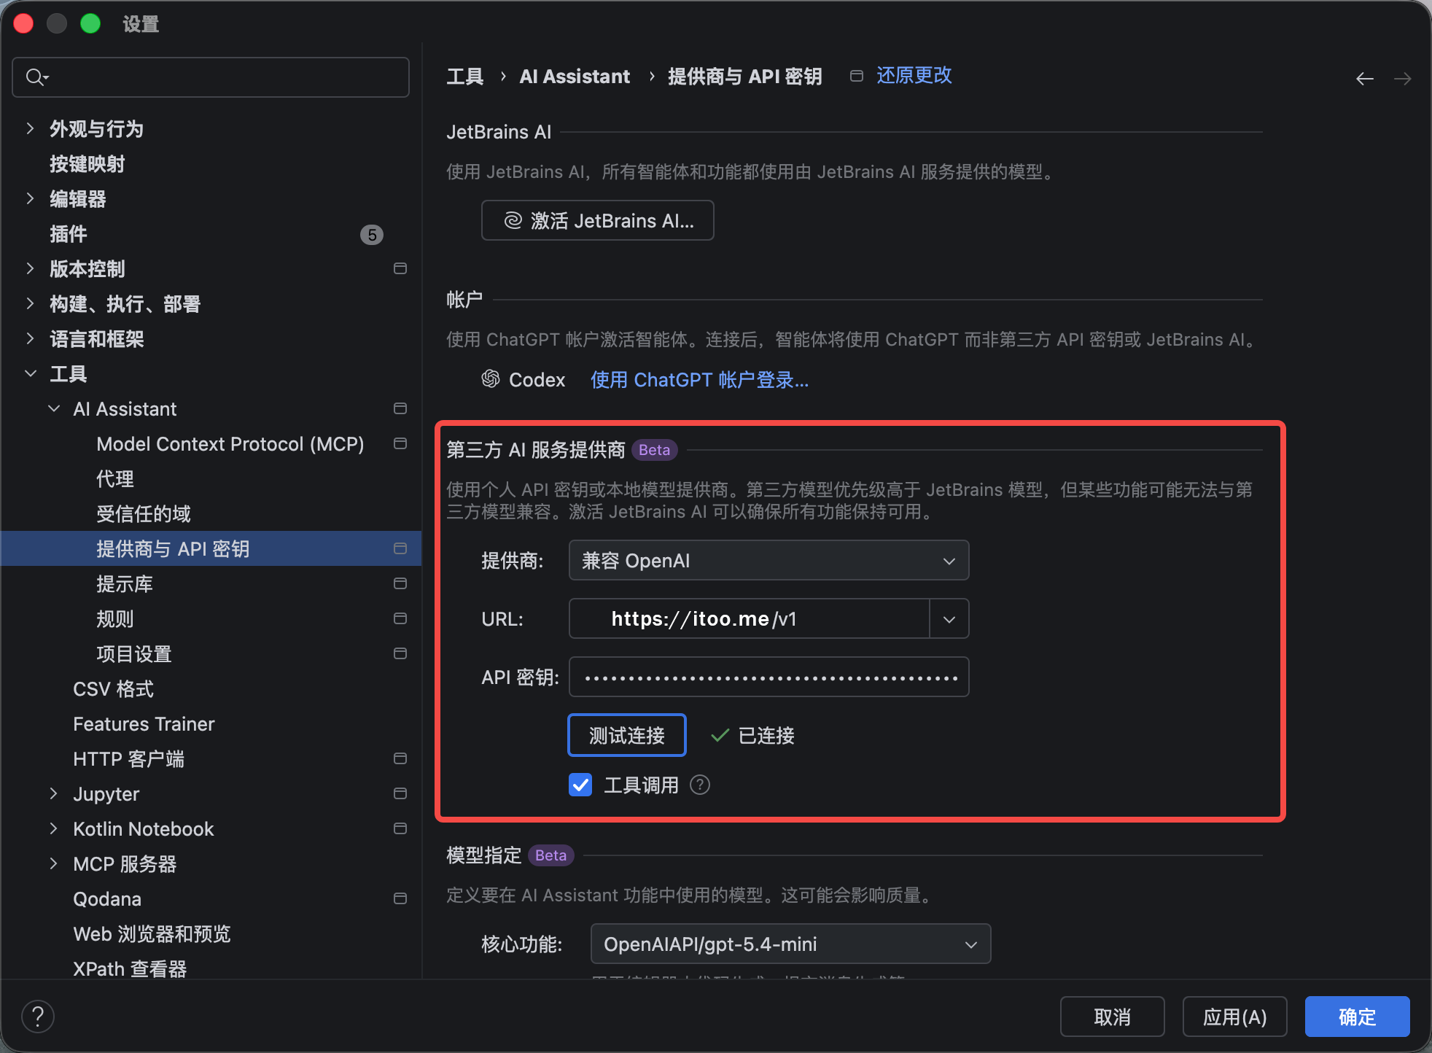Click the 工具 breadcrumb item
This screenshot has height=1053, width=1432.
click(465, 76)
